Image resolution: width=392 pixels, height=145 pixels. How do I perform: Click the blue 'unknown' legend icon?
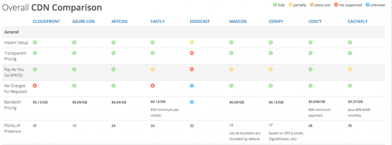[x=367, y=5]
